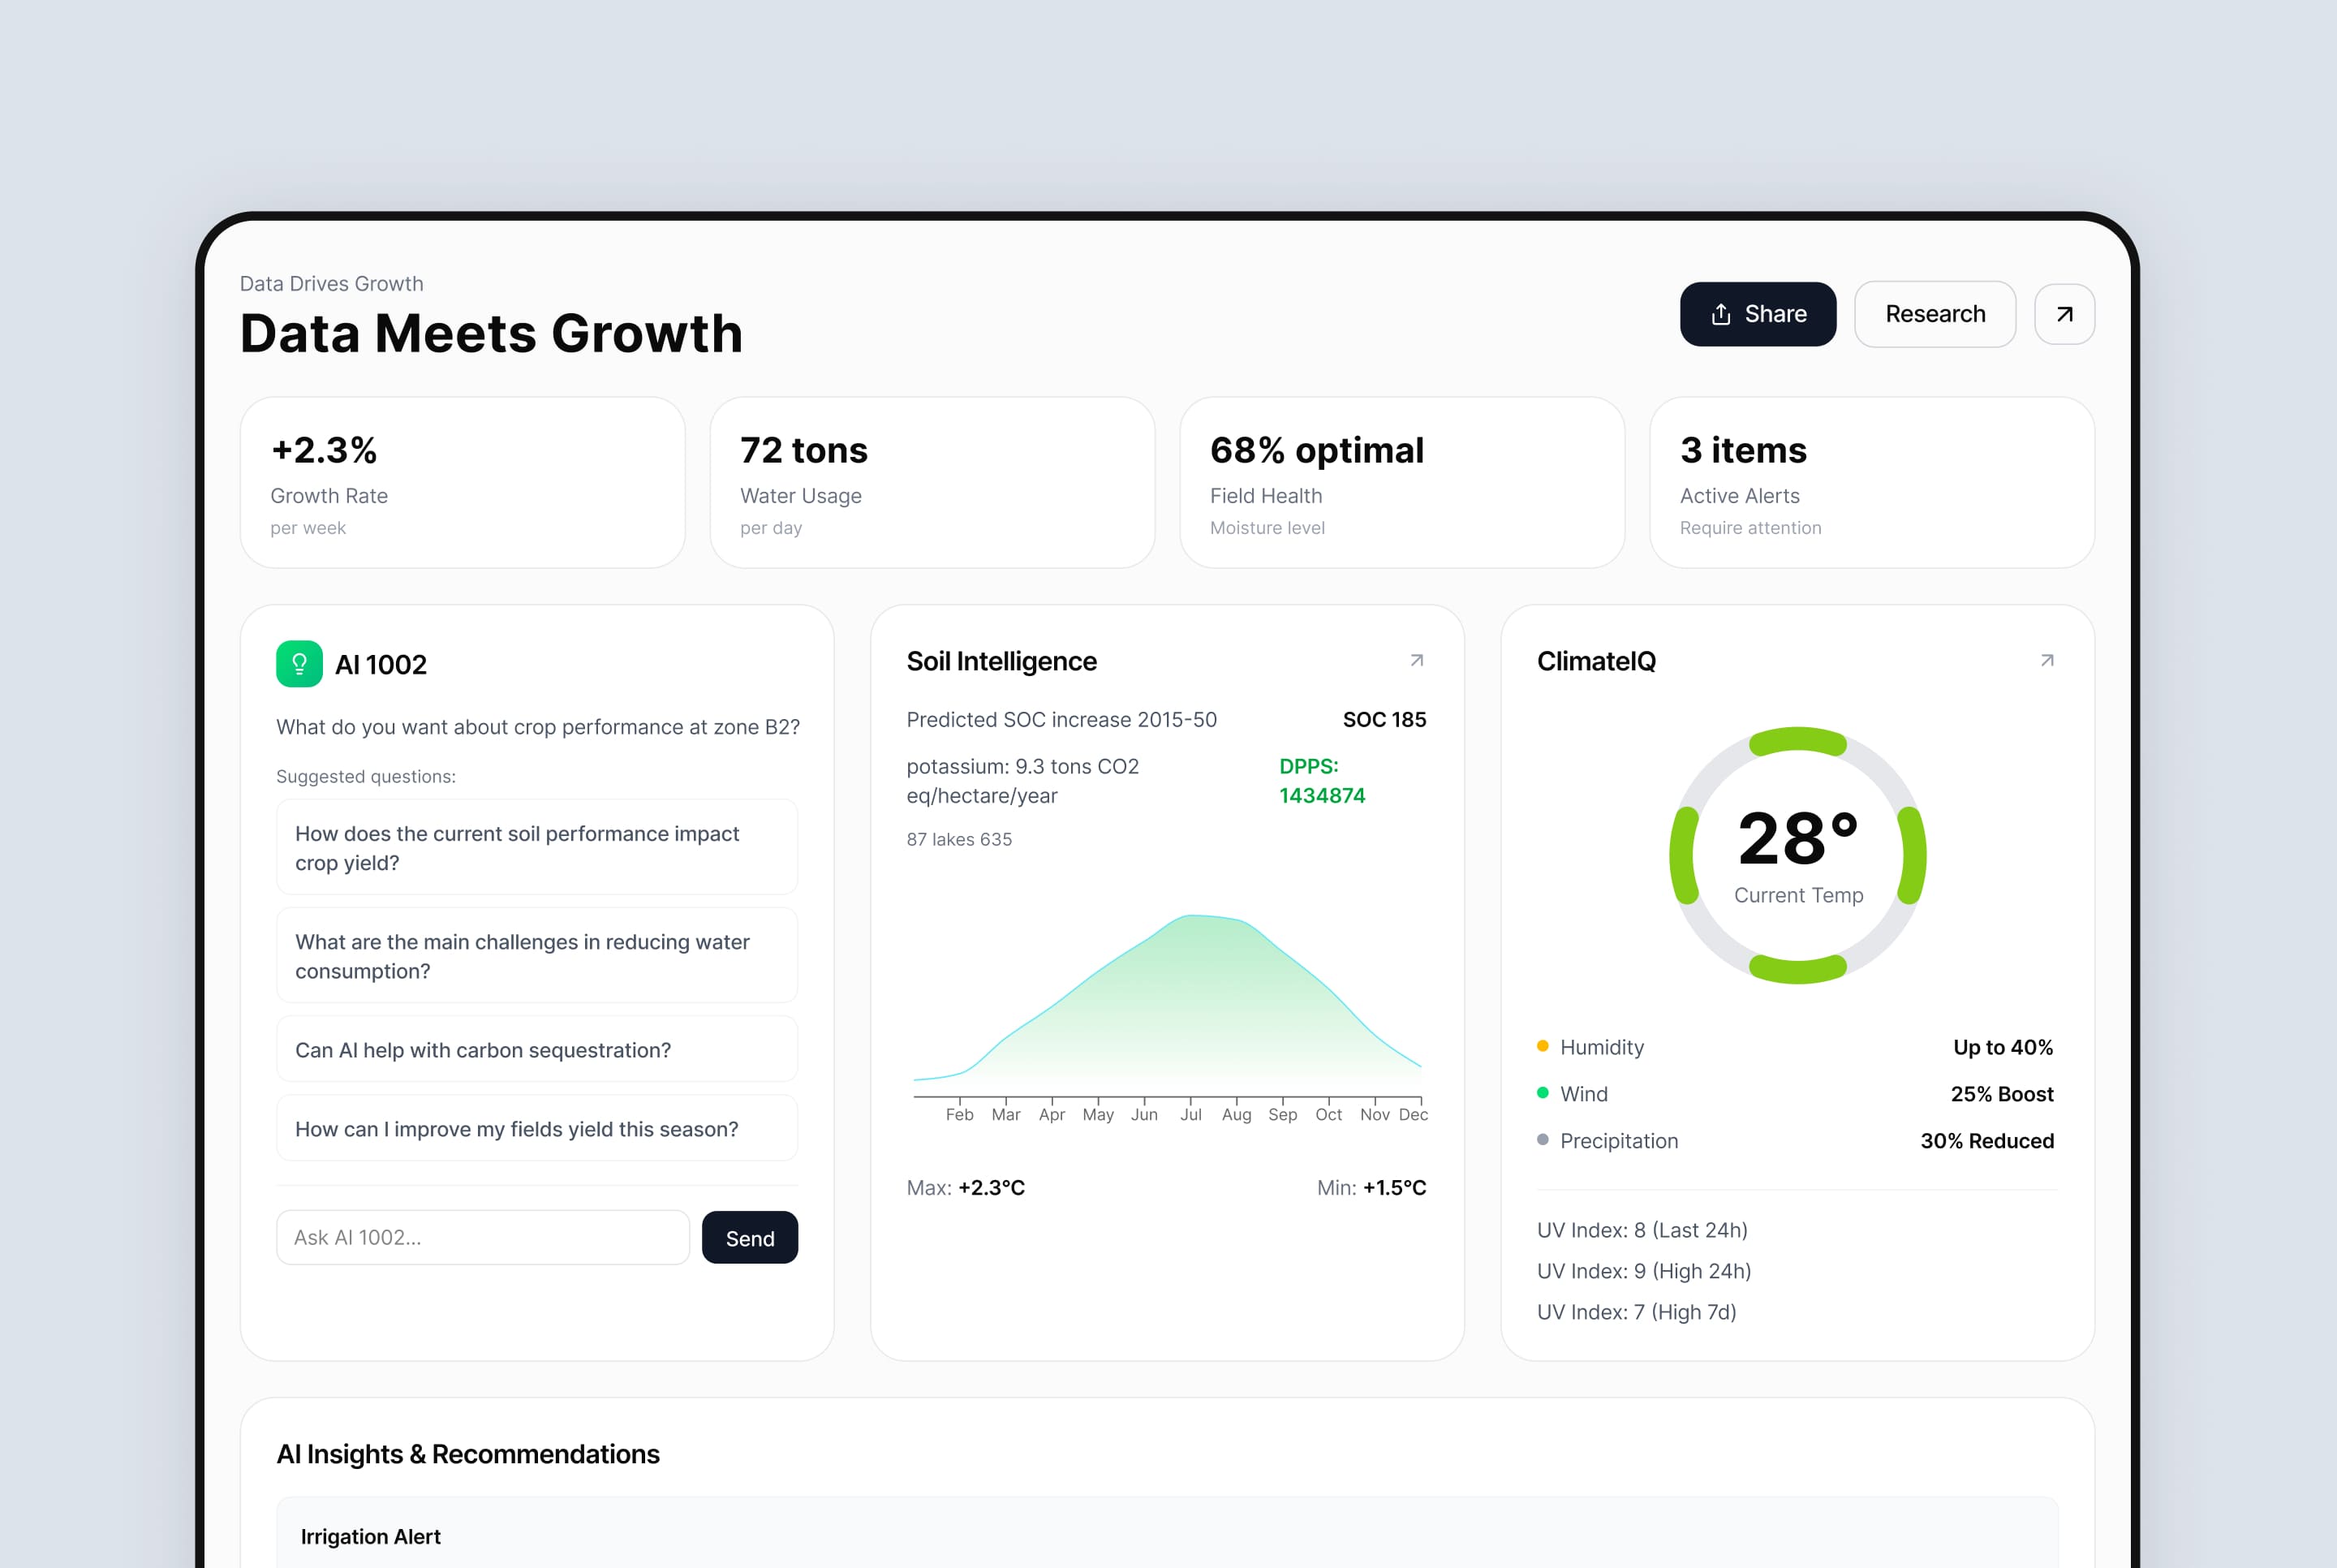Toggle the Humidity legend entry
This screenshot has height=1568, width=2337.
click(1603, 1047)
